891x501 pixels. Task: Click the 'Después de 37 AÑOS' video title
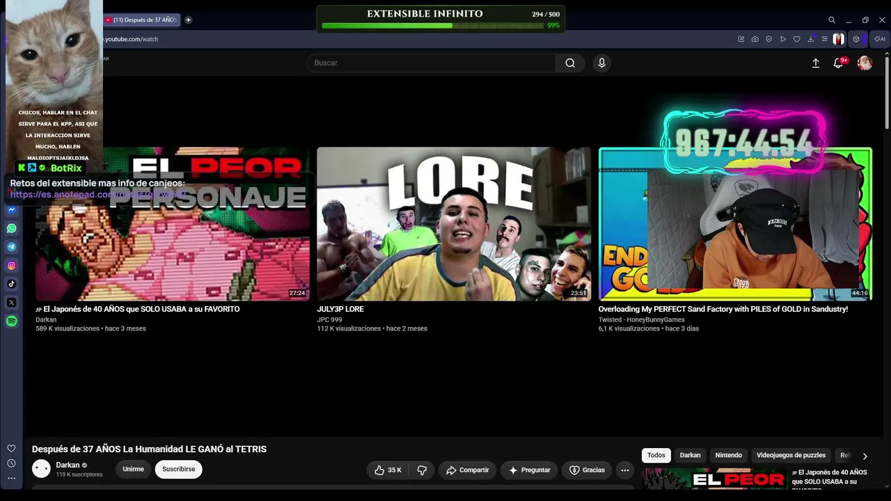(149, 449)
